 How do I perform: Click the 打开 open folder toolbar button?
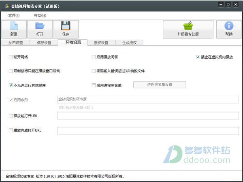click(40, 29)
